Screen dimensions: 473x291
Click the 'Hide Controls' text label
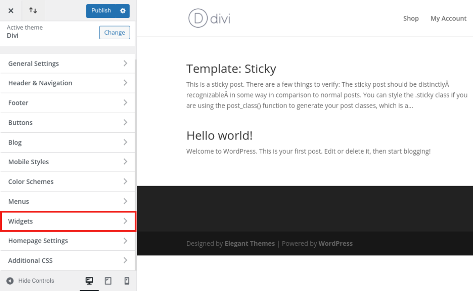coord(36,281)
